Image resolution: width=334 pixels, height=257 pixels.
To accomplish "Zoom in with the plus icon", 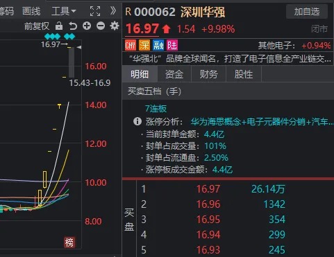I will coord(87,26).
